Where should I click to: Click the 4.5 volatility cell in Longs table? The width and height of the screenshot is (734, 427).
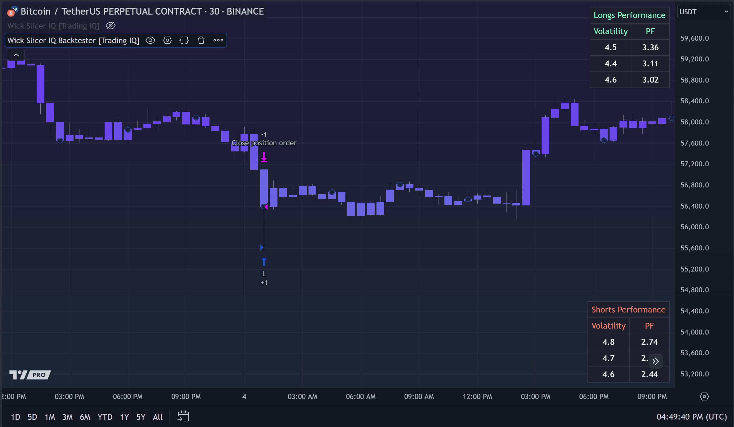click(x=611, y=47)
